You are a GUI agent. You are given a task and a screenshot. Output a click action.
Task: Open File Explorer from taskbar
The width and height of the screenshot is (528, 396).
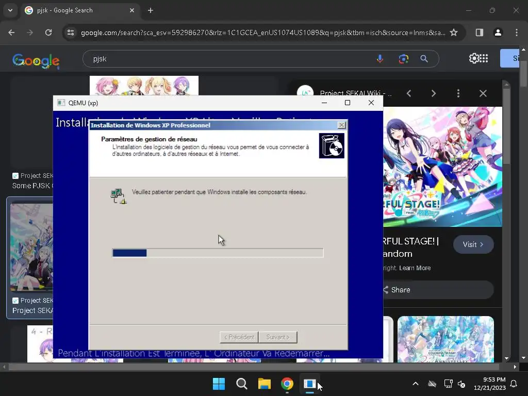coord(265,384)
